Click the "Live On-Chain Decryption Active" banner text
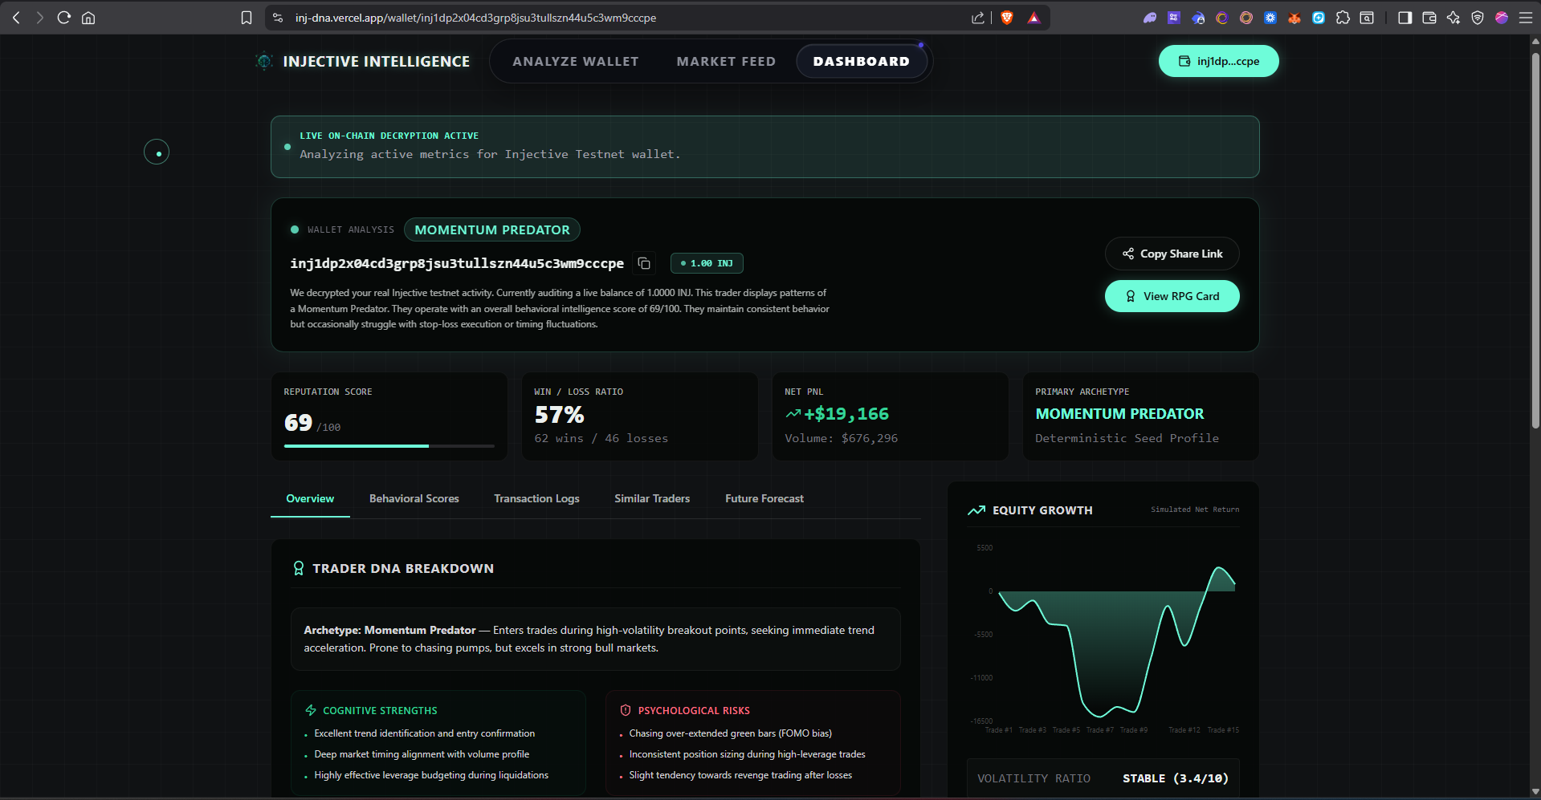Viewport: 1541px width, 800px height. pyautogui.click(x=389, y=136)
